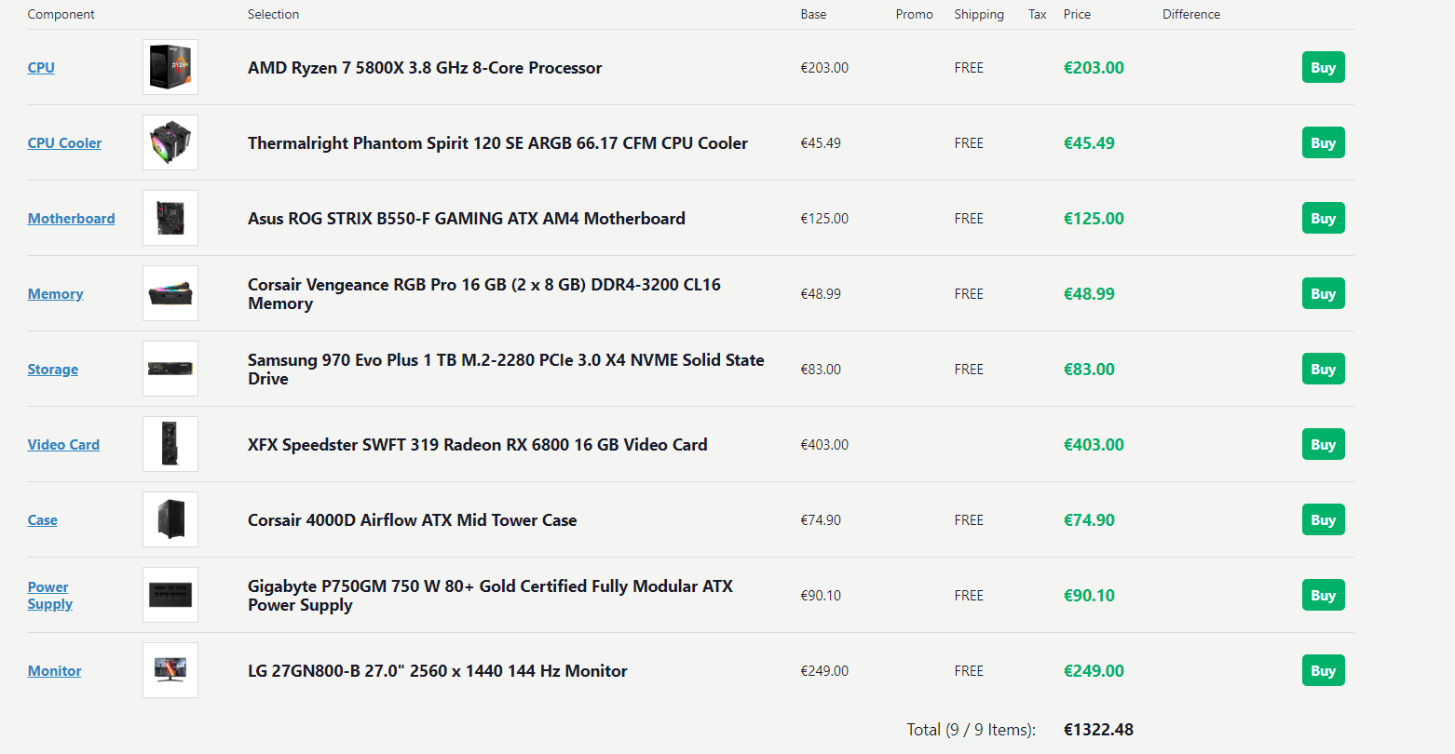Buy the Samsung 970 Evo Plus SSD
This screenshot has width=1455, height=754.
(x=1322, y=368)
